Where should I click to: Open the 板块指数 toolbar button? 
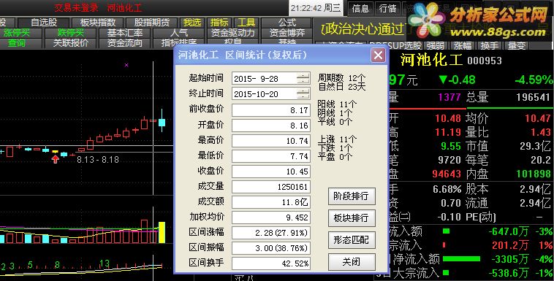coord(98,23)
